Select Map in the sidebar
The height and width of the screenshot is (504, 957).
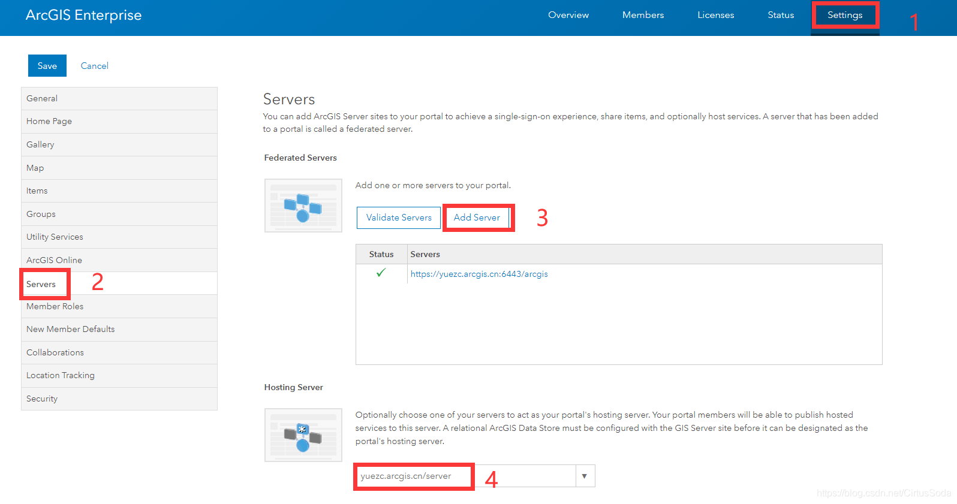(x=119, y=168)
